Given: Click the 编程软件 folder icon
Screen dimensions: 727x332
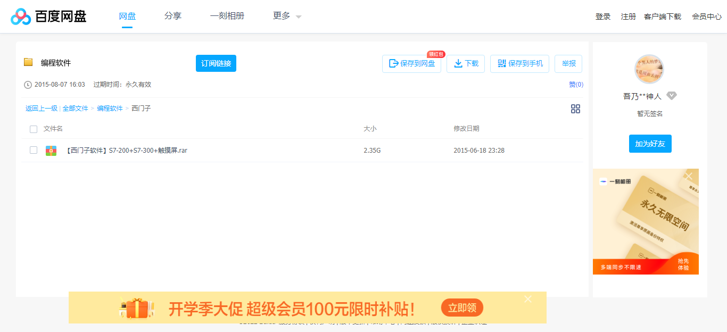Looking at the screenshot, I should point(28,62).
